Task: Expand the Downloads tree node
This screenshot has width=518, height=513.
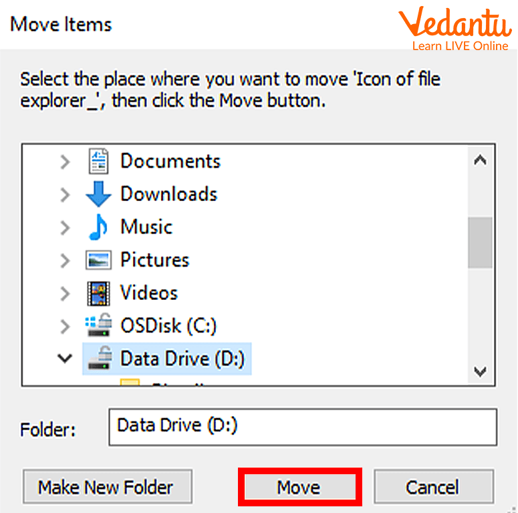Action: pyautogui.click(x=65, y=194)
